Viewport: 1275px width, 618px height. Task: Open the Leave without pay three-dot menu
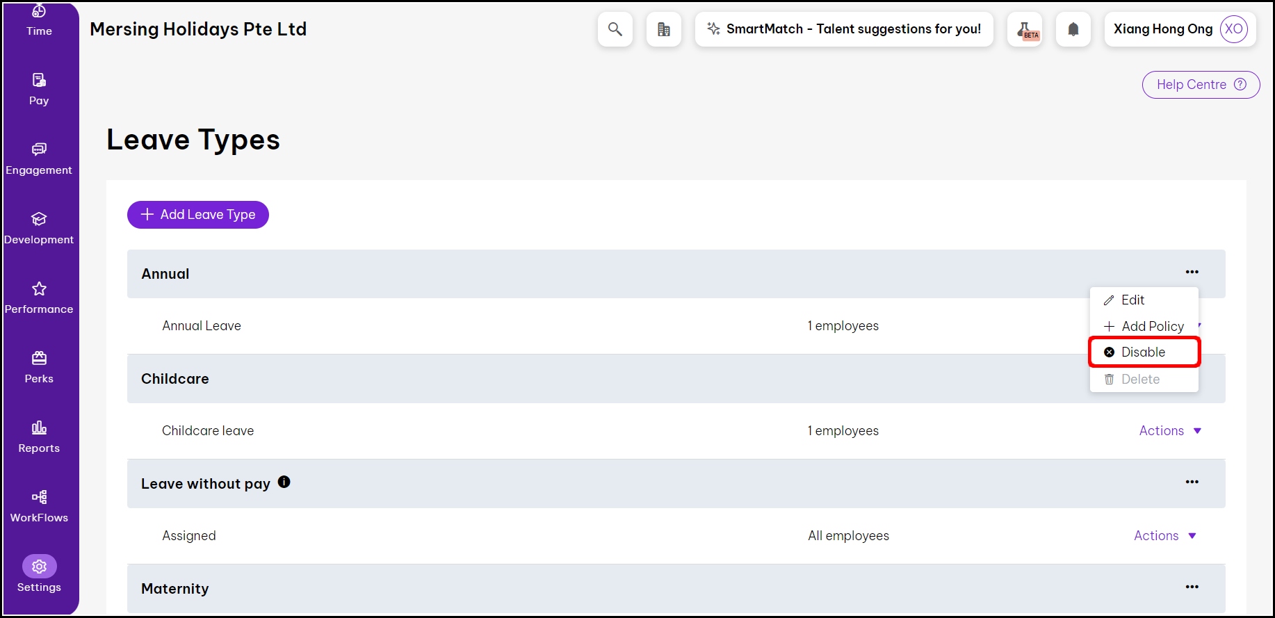click(x=1192, y=482)
